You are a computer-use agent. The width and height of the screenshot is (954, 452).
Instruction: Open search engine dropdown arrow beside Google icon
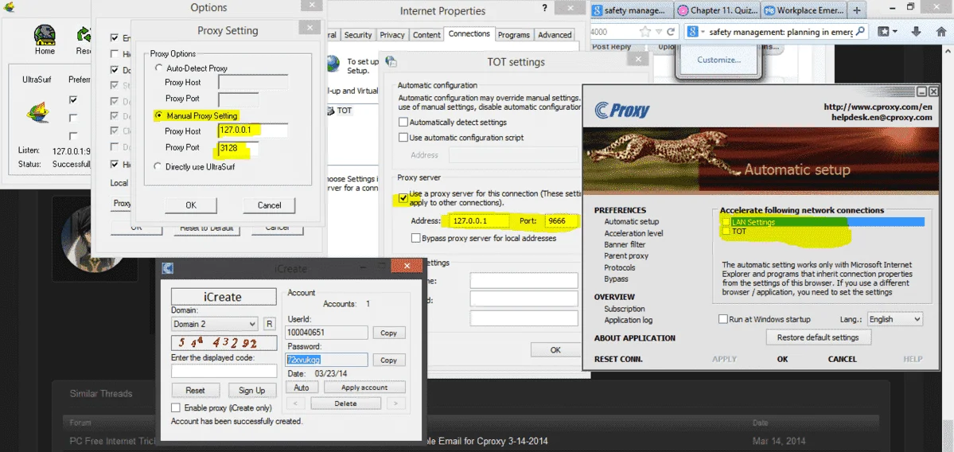703,33
